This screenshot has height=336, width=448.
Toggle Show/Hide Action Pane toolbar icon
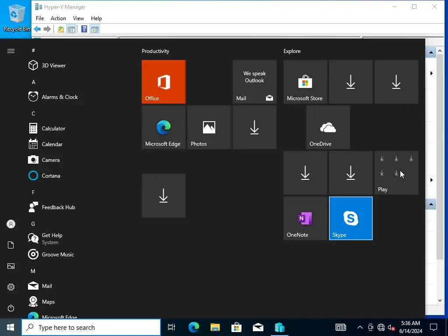[x=94, y=29]
